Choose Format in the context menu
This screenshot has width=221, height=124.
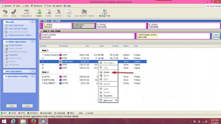[x=108, y=93]
